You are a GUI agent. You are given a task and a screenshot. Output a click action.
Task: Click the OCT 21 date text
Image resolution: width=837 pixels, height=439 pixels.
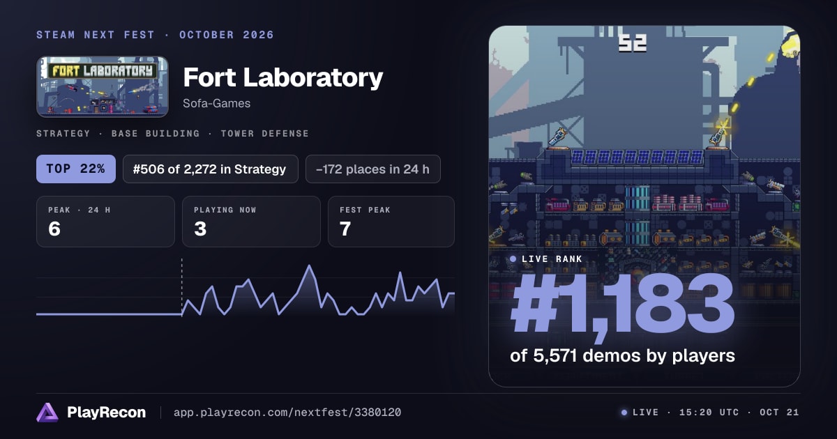coord(779,413)
